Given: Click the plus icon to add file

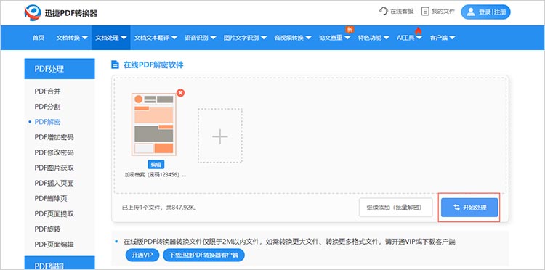Looking at the screenshot, I should coord(220,136).
